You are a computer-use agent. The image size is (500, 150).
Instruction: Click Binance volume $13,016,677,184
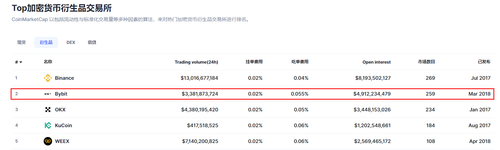tap(199, 78)
